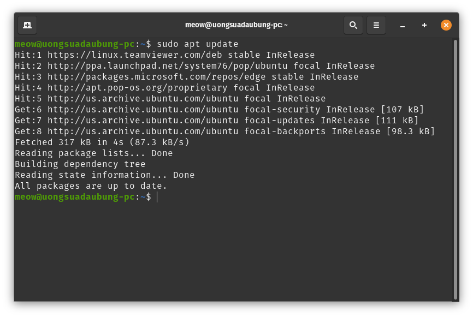
Task: Click 'Reading package lists... Done' line
Action: (x=94, y=153)
